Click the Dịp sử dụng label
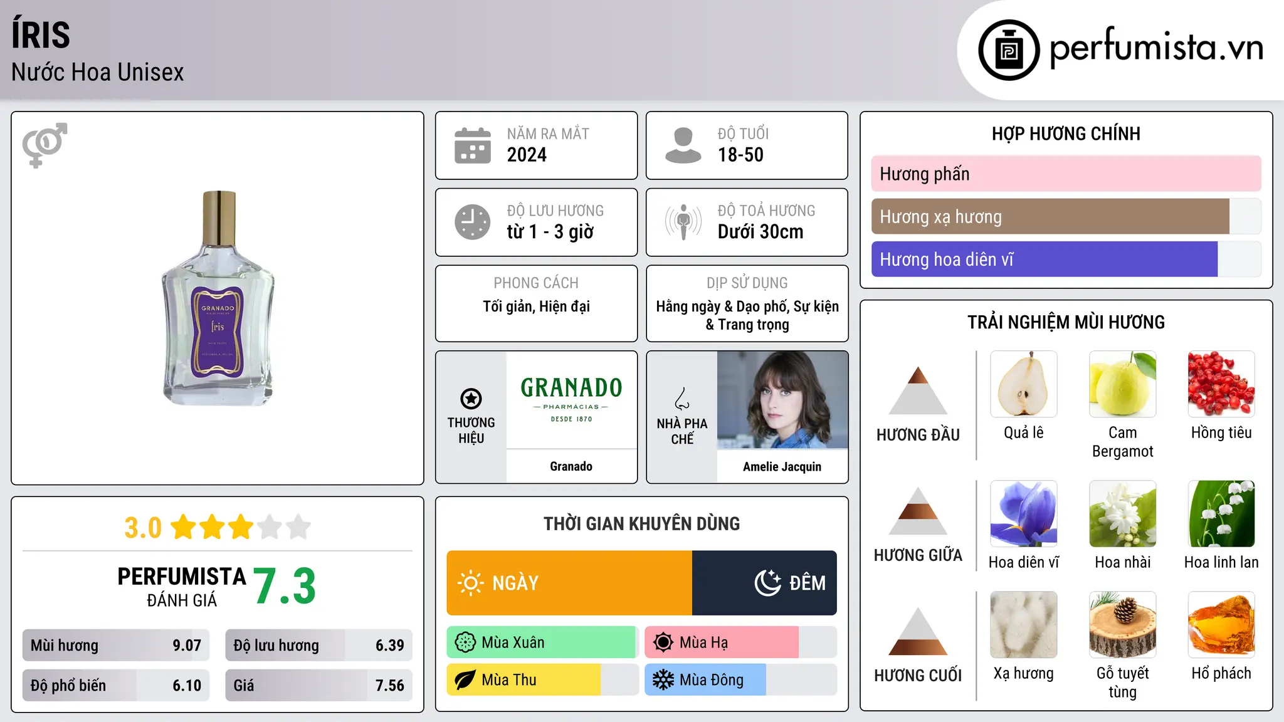Image resolution: width=1284 pixels, height=722 pixels. coord(747,283)
